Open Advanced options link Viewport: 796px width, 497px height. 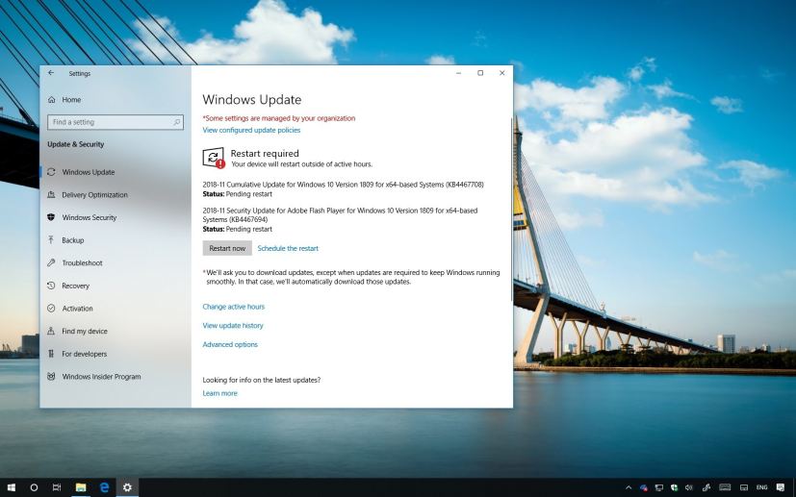pos(230,344)
